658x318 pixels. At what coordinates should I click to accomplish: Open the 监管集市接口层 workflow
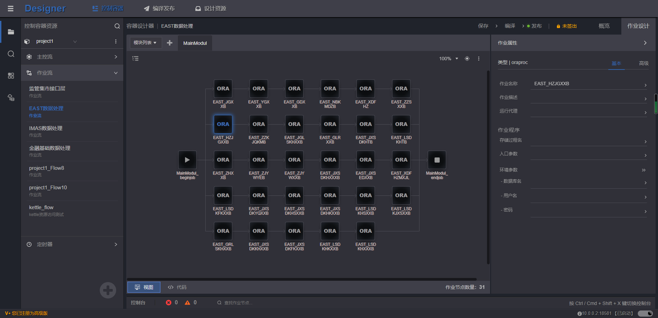coord(72,92)
